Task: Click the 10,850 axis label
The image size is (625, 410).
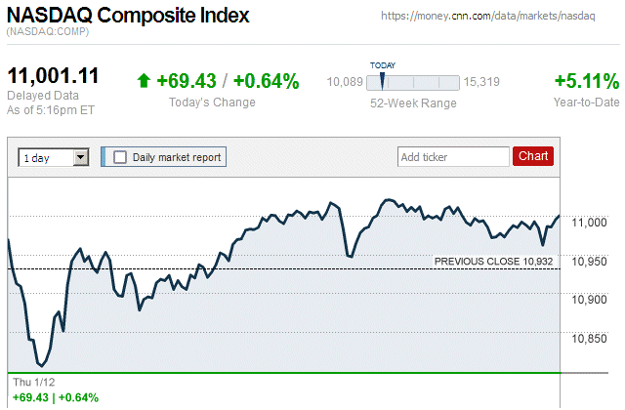Action: point(589,339)
